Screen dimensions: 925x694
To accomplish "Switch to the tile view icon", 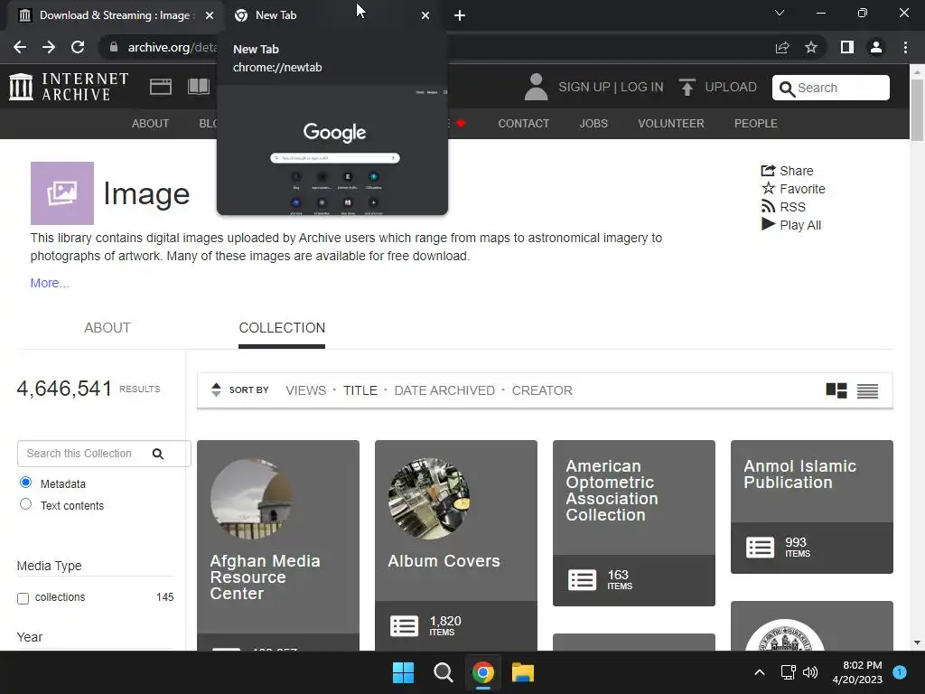I will (x=836, y=390).
